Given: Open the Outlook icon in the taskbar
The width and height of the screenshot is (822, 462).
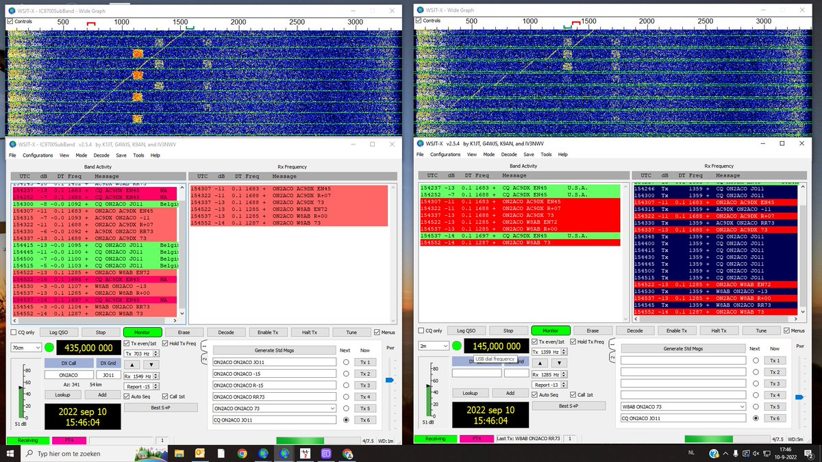Looking at the screenshot, I should (x=201, y=453).
